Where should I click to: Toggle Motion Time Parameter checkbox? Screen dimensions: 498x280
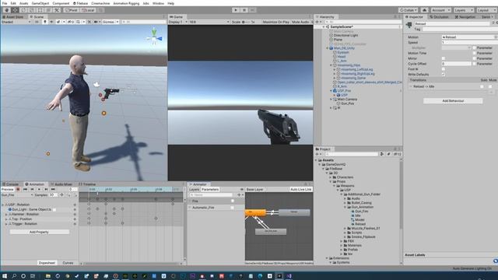tap(474, 53)
